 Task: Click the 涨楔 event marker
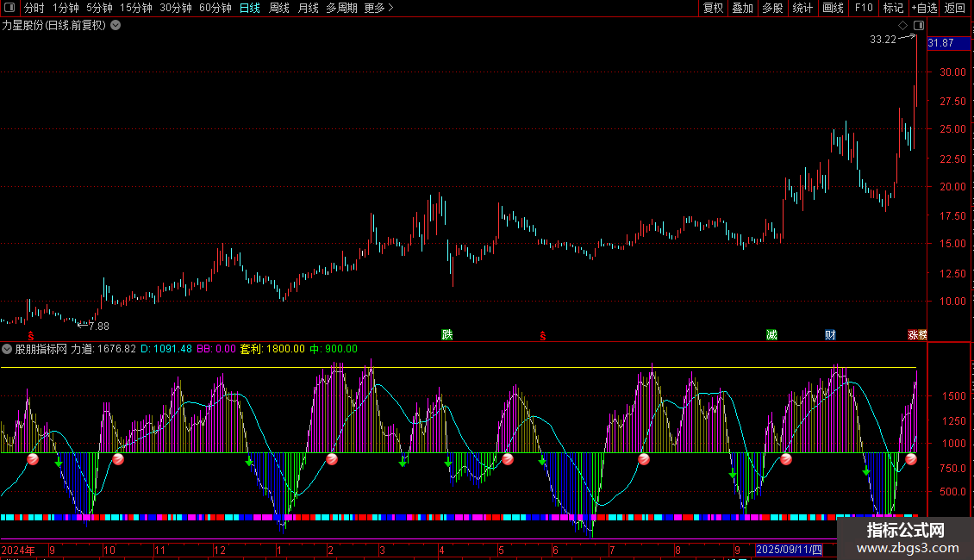(x=916, y=334)
